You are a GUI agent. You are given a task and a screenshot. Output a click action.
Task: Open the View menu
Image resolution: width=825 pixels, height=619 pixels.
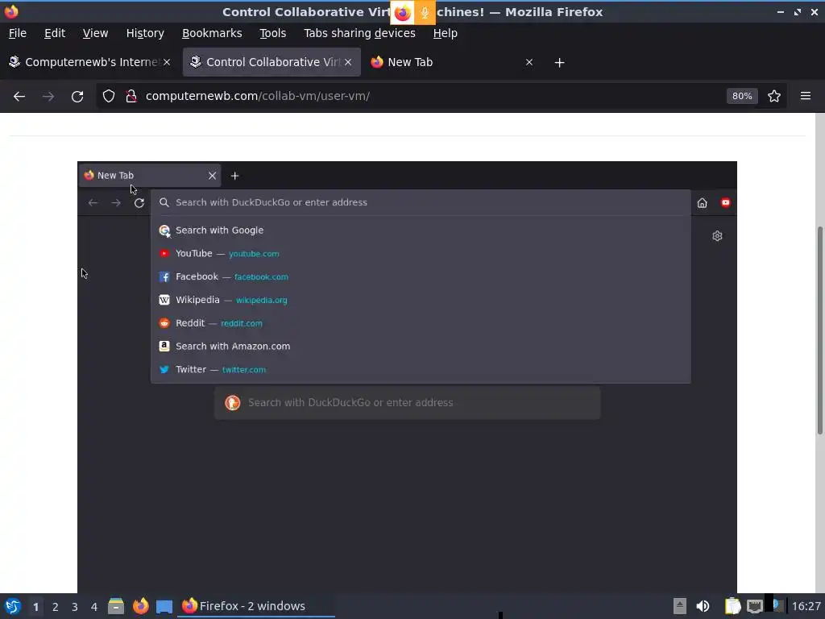(95, 33)
